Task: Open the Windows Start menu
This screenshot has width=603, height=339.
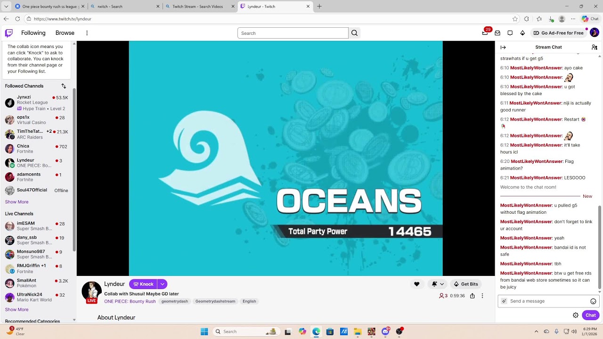Action: (204, 331)
